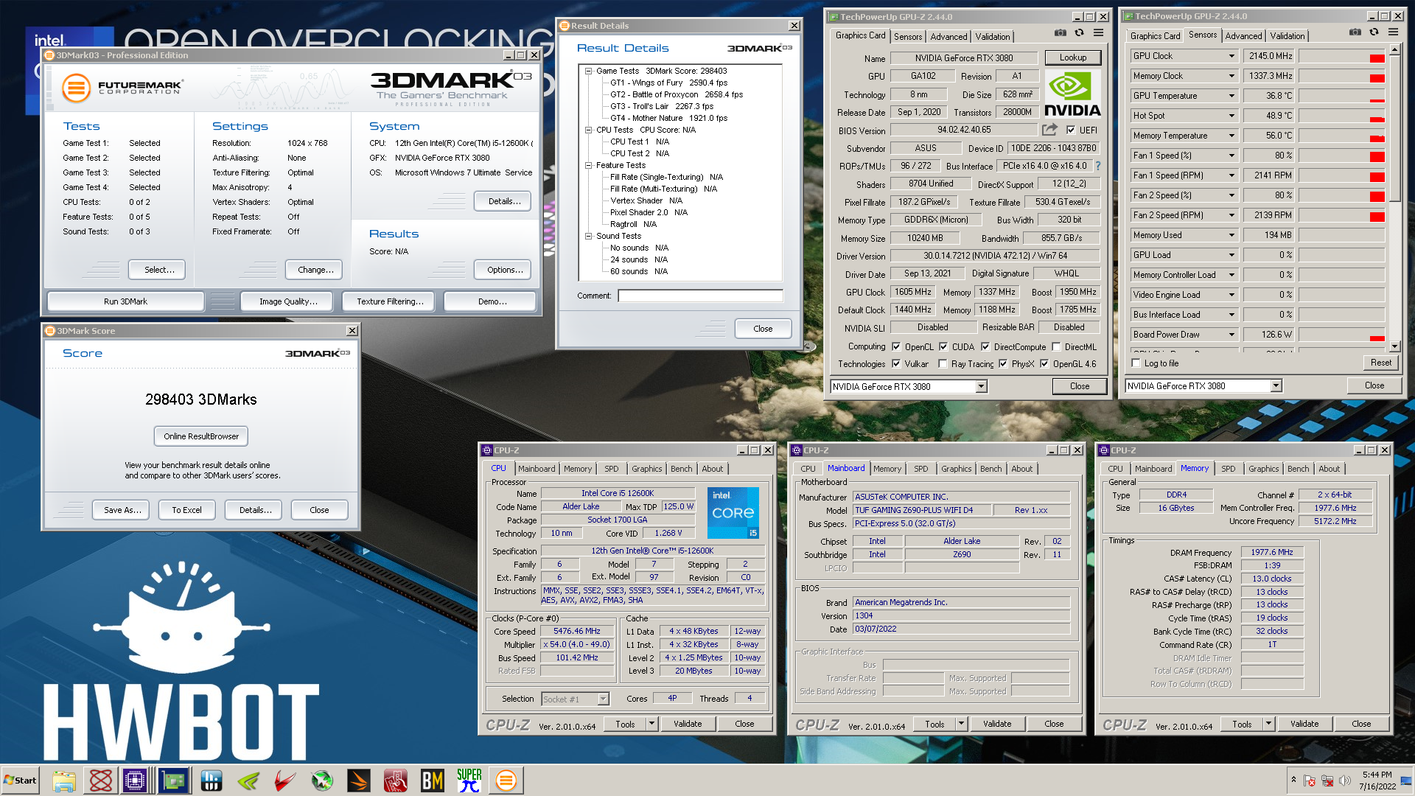
Task: Click the Start button
Action: coord(20,781)
